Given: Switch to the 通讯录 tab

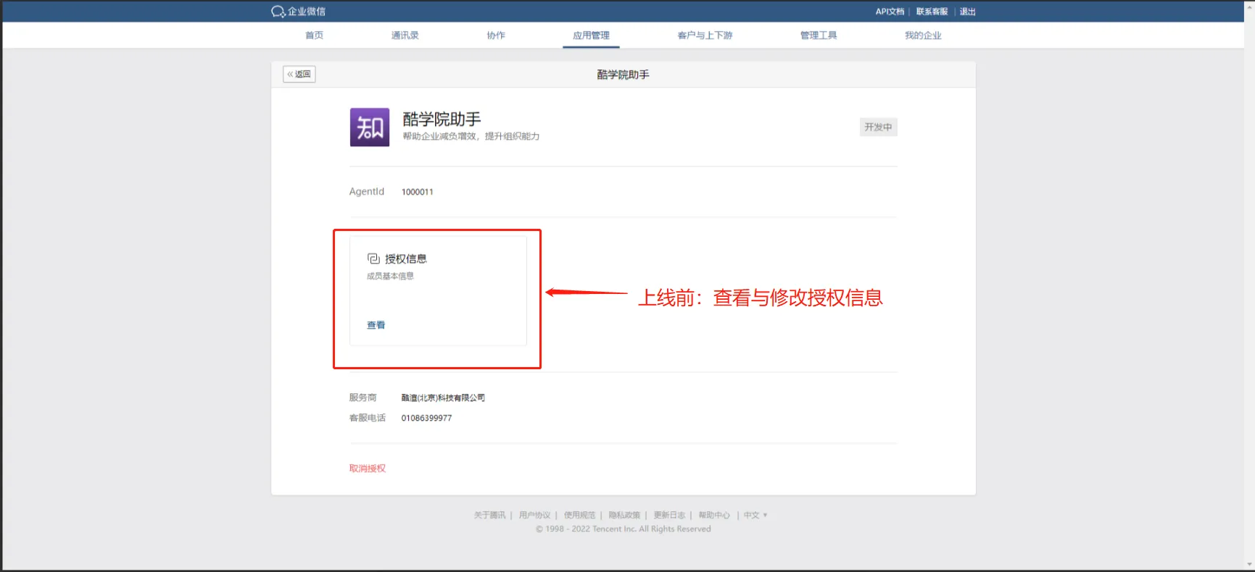Looking at the screenshot, I should [x=405, y=35].
